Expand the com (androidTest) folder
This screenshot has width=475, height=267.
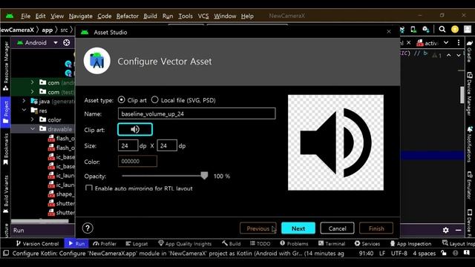tap(32, 82)
